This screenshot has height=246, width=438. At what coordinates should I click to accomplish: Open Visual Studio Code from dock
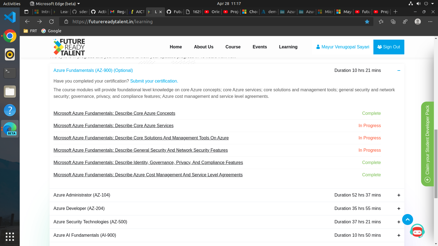[10, 17]
